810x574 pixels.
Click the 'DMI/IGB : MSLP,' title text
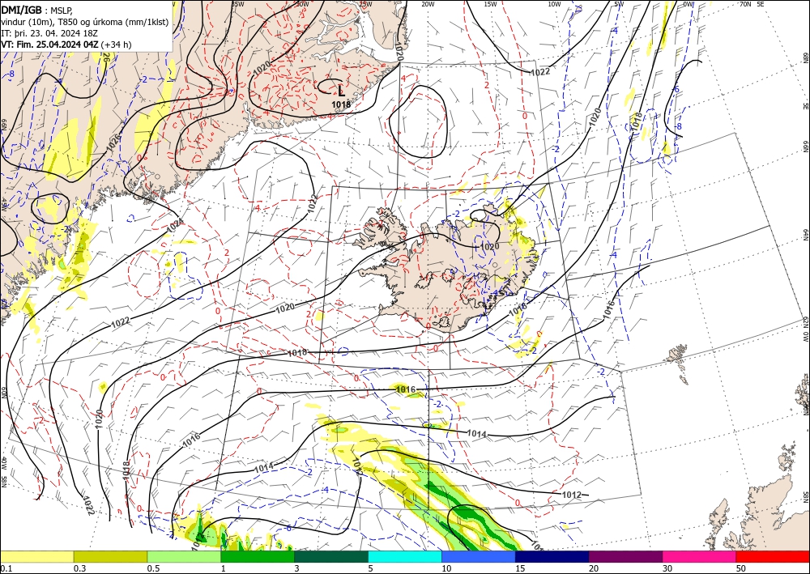pyautogui.click(x=36, y=10)
